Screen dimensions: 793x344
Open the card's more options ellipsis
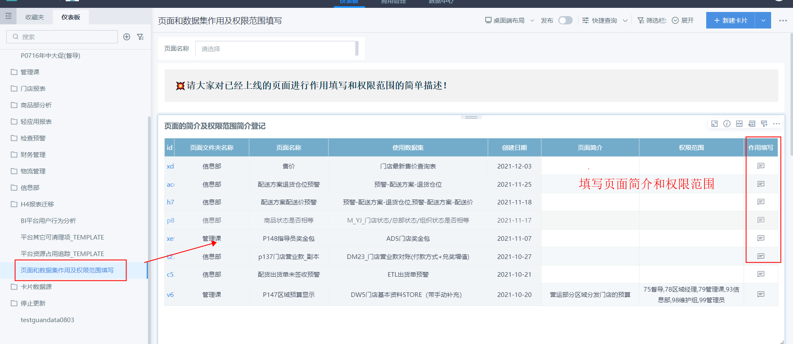click(x=776, y=123)
